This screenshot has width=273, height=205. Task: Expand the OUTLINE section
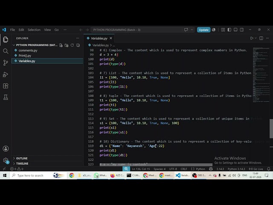coord(22,158)
